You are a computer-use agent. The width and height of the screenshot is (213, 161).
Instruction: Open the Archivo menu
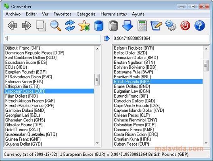click(x=13, y=14)
